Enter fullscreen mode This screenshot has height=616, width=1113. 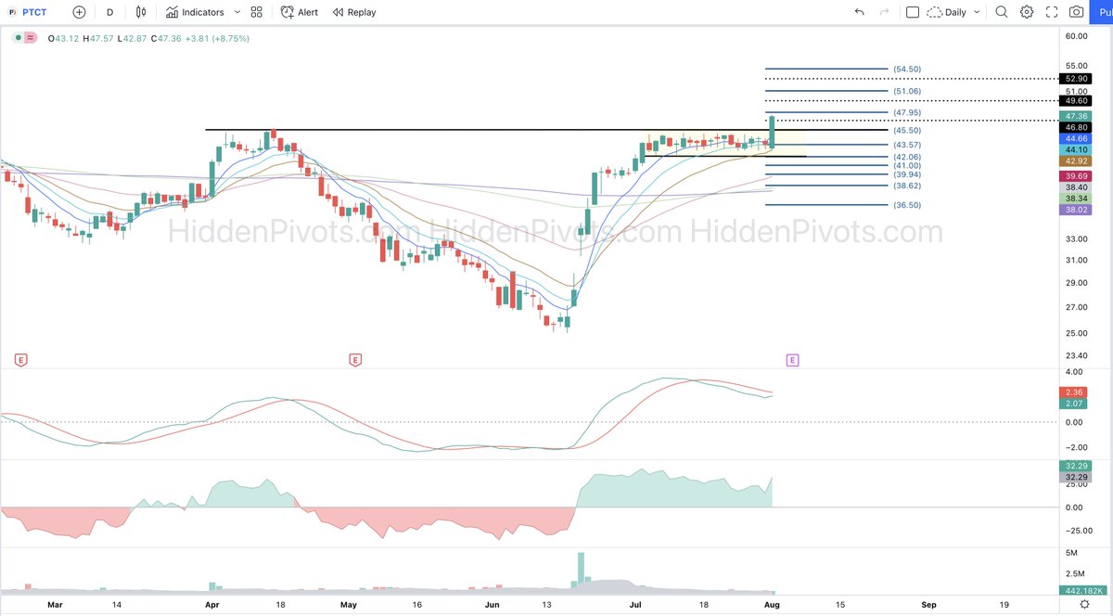[1050, 12]
